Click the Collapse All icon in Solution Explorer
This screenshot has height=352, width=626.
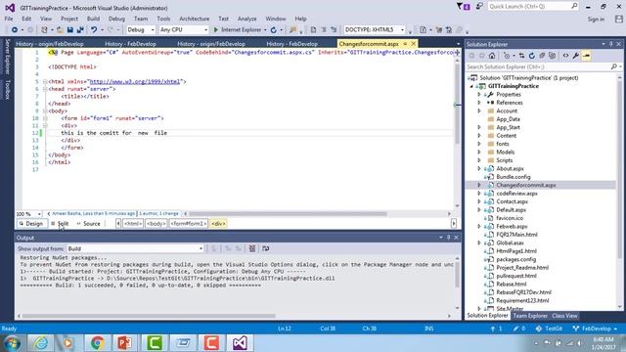pos(542,56)
